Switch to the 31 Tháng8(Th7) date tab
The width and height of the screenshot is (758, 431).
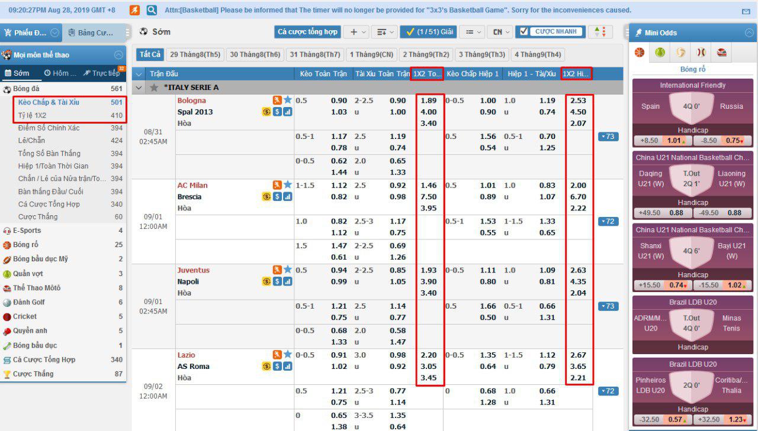(x=314, y=54)
